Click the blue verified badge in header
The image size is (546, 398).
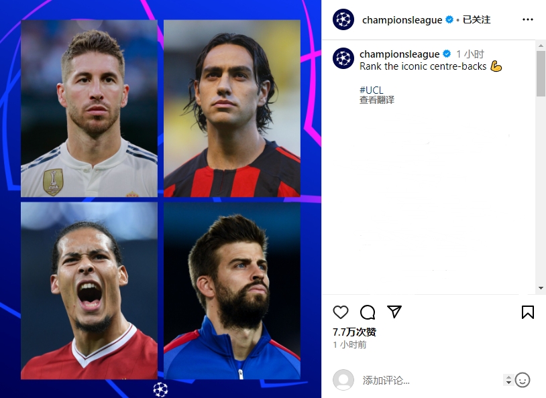point(449,19)
